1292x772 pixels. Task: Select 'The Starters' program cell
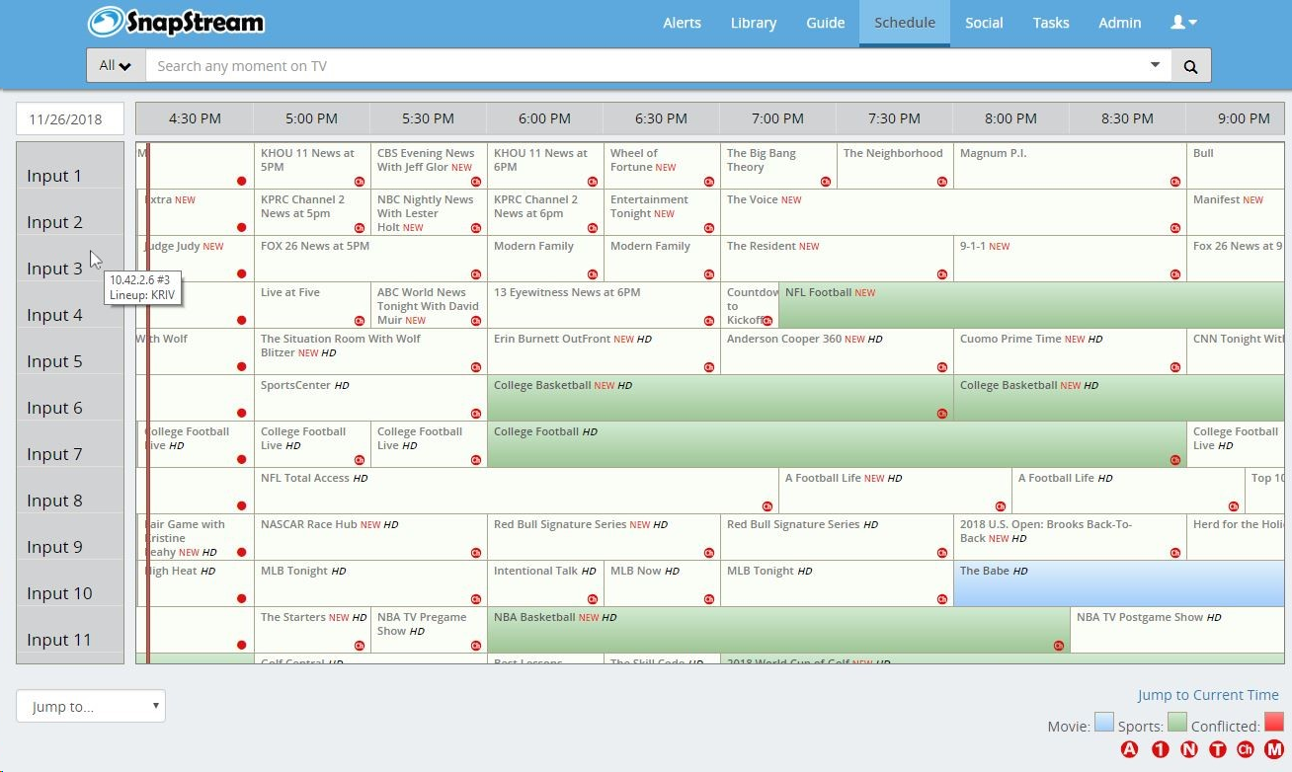(x=312, y=630)
